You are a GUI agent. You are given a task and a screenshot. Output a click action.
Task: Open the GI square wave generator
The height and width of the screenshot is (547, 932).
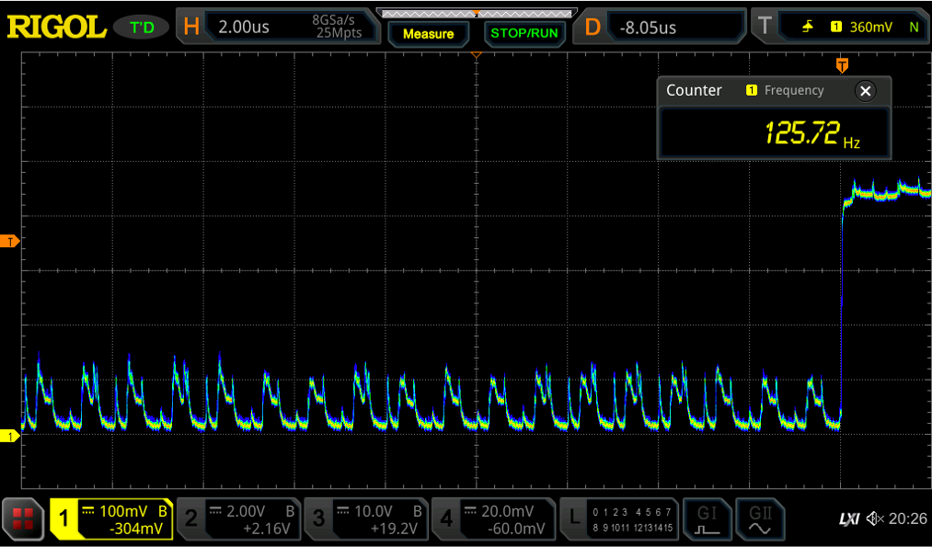(707, 519)
